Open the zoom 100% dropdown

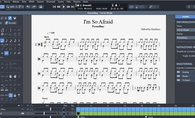coord(12,7)
